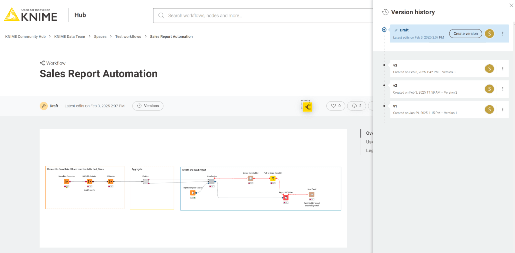The width and height of the screenshot is (515, 253).
Task: Click user avatar in v2 row
Action: coord(490,89)
